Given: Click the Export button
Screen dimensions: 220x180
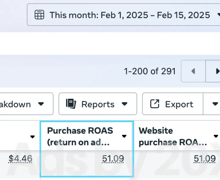Looking at the screenshot, I should pos(173,104).
